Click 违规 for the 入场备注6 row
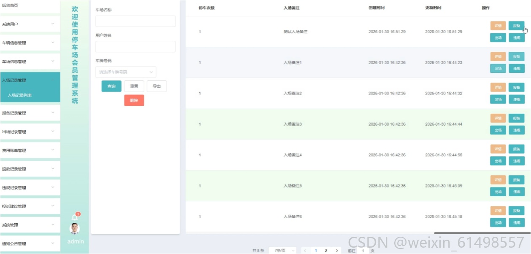 point(517,223)
